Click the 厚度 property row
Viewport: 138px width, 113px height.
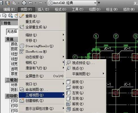coord(14,74)
